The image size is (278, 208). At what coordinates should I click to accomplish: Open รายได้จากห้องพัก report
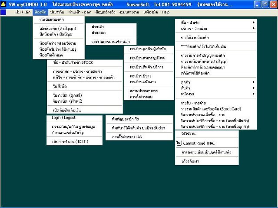click(x=216, y=38)
